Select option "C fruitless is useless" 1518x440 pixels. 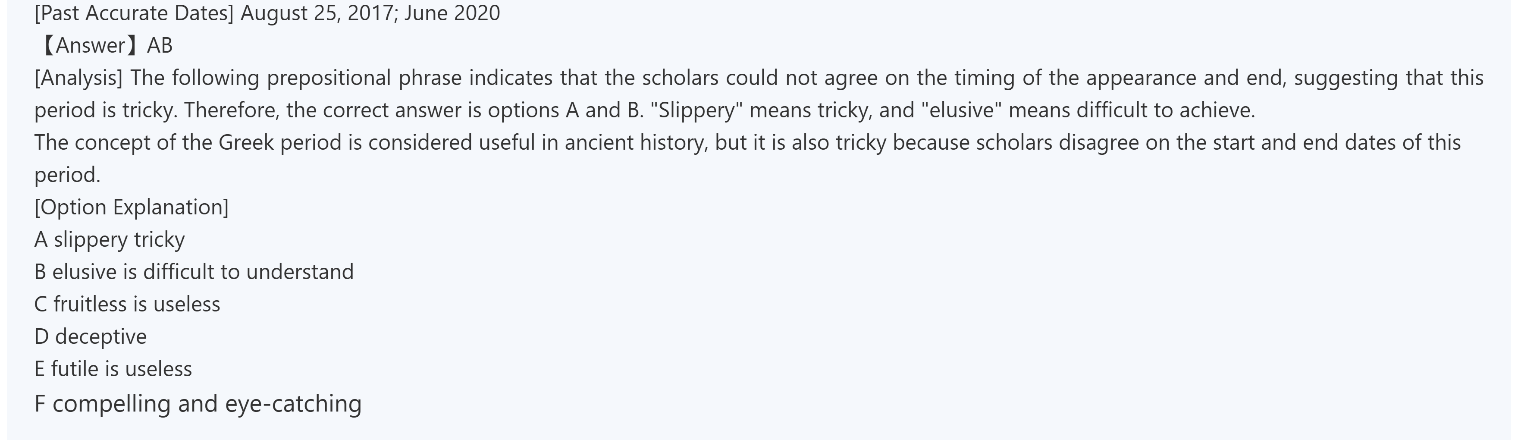(x=127, y=305)
